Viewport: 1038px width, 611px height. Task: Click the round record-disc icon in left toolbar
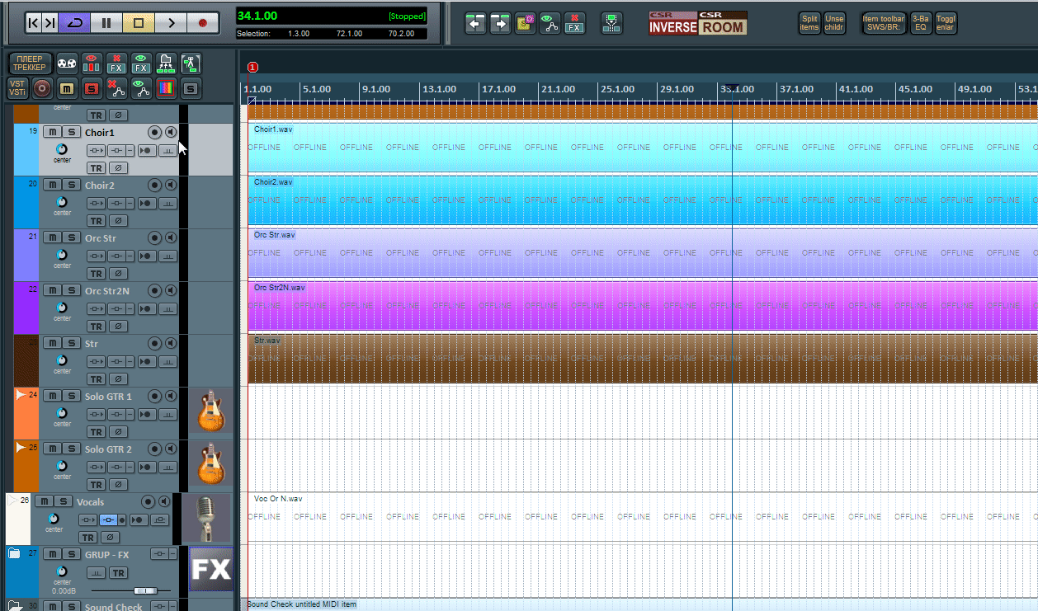[x=42, y=87]
